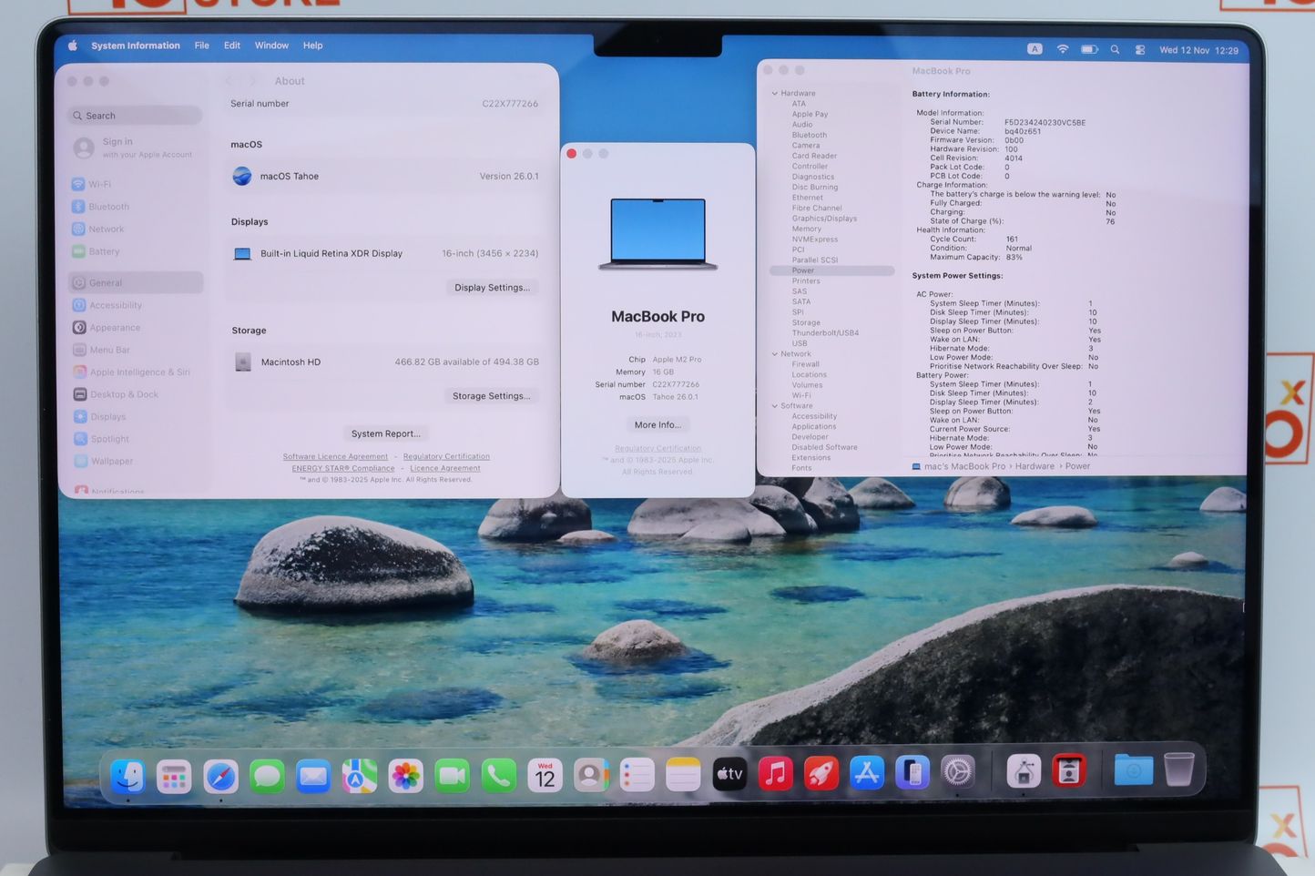Viewport: 1315px width, 876px height.
Task: Collapse the Hardware tree section
Action: pyautogui.click(x=775, y=94)
